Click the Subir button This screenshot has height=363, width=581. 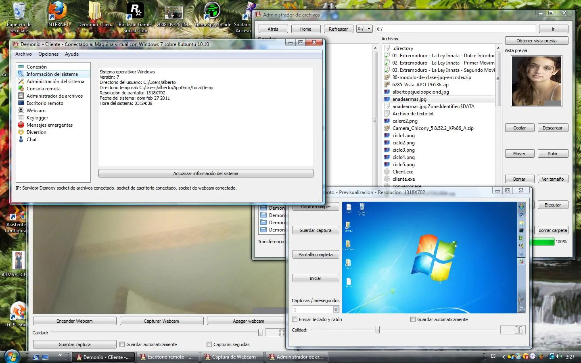tap(553, 154)
